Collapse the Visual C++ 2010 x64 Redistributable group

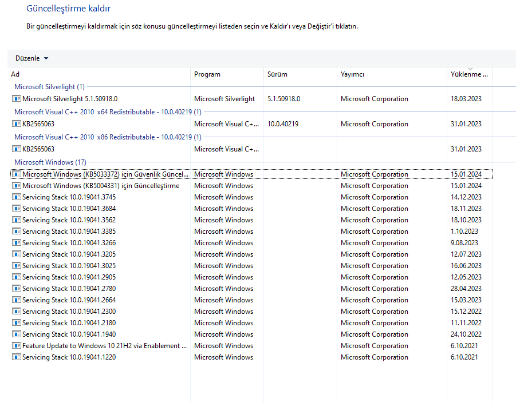[x=108, y=112]
